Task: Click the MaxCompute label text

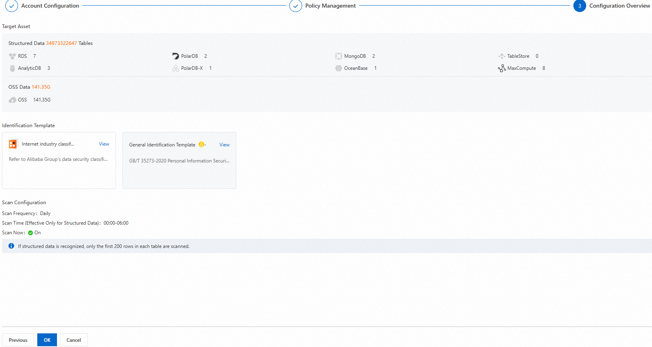Action: pyautogui.click(x=522, y=68)
